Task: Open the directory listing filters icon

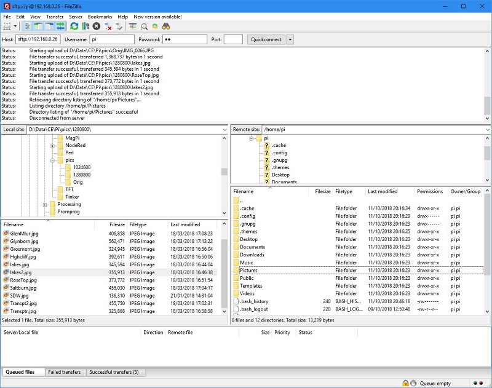Action: point(133,26)
